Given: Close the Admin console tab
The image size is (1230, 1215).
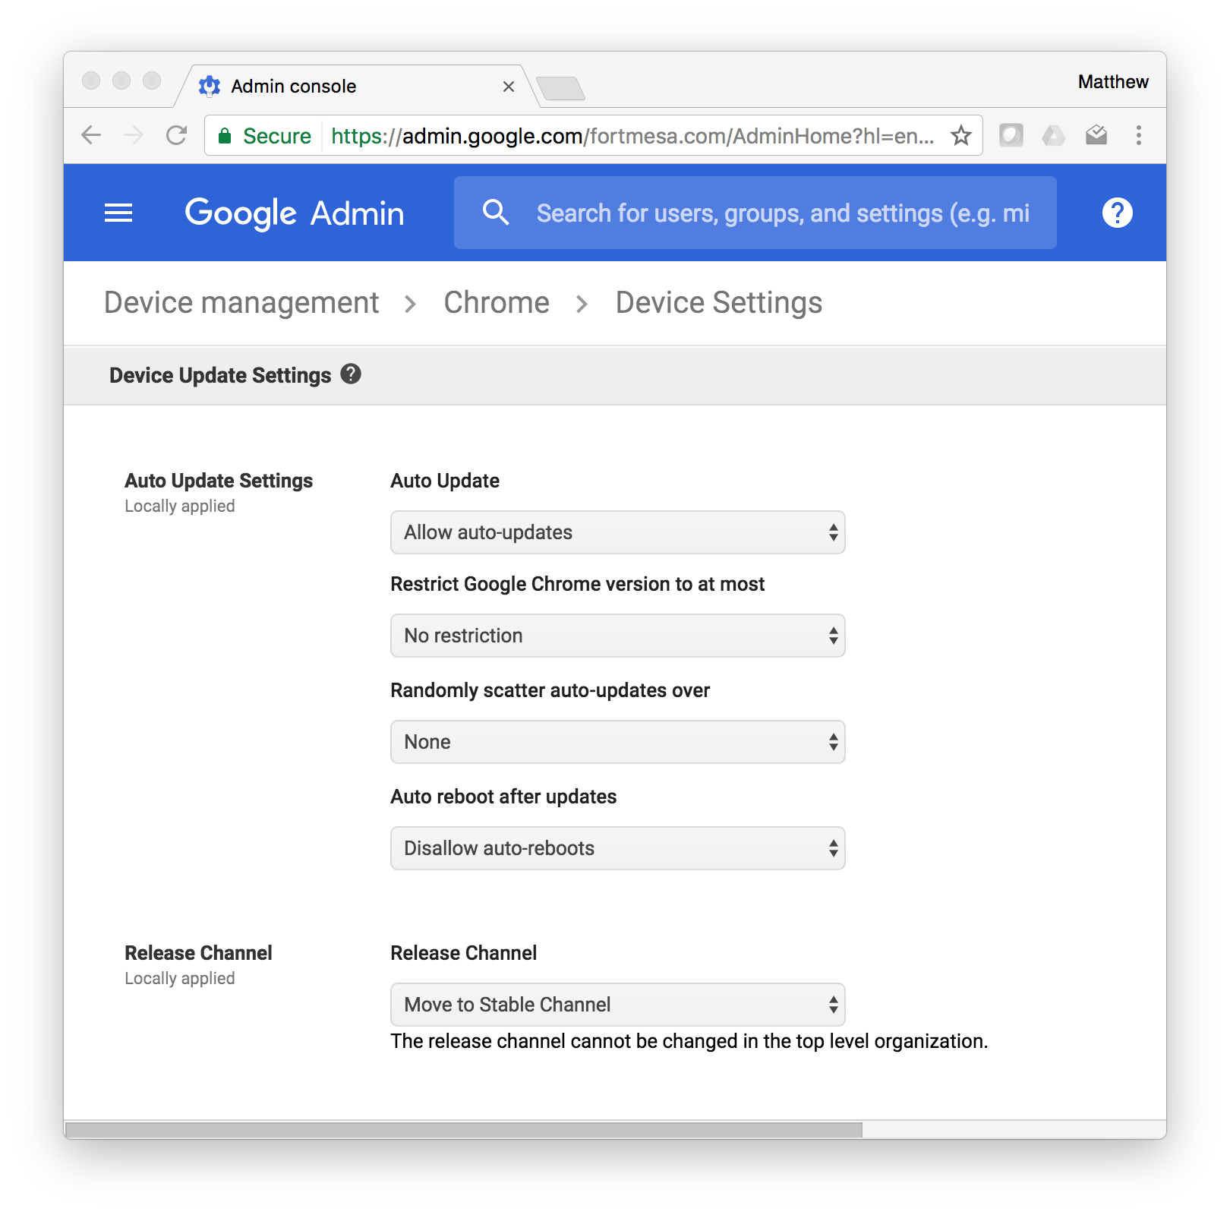Looking at the screenshot, I should 509,87.
